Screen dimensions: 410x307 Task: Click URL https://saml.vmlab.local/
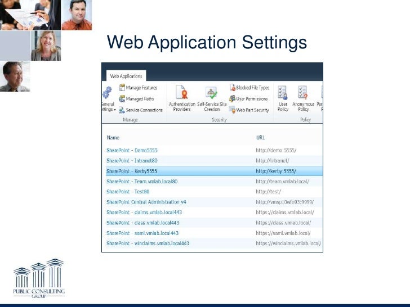283,233
